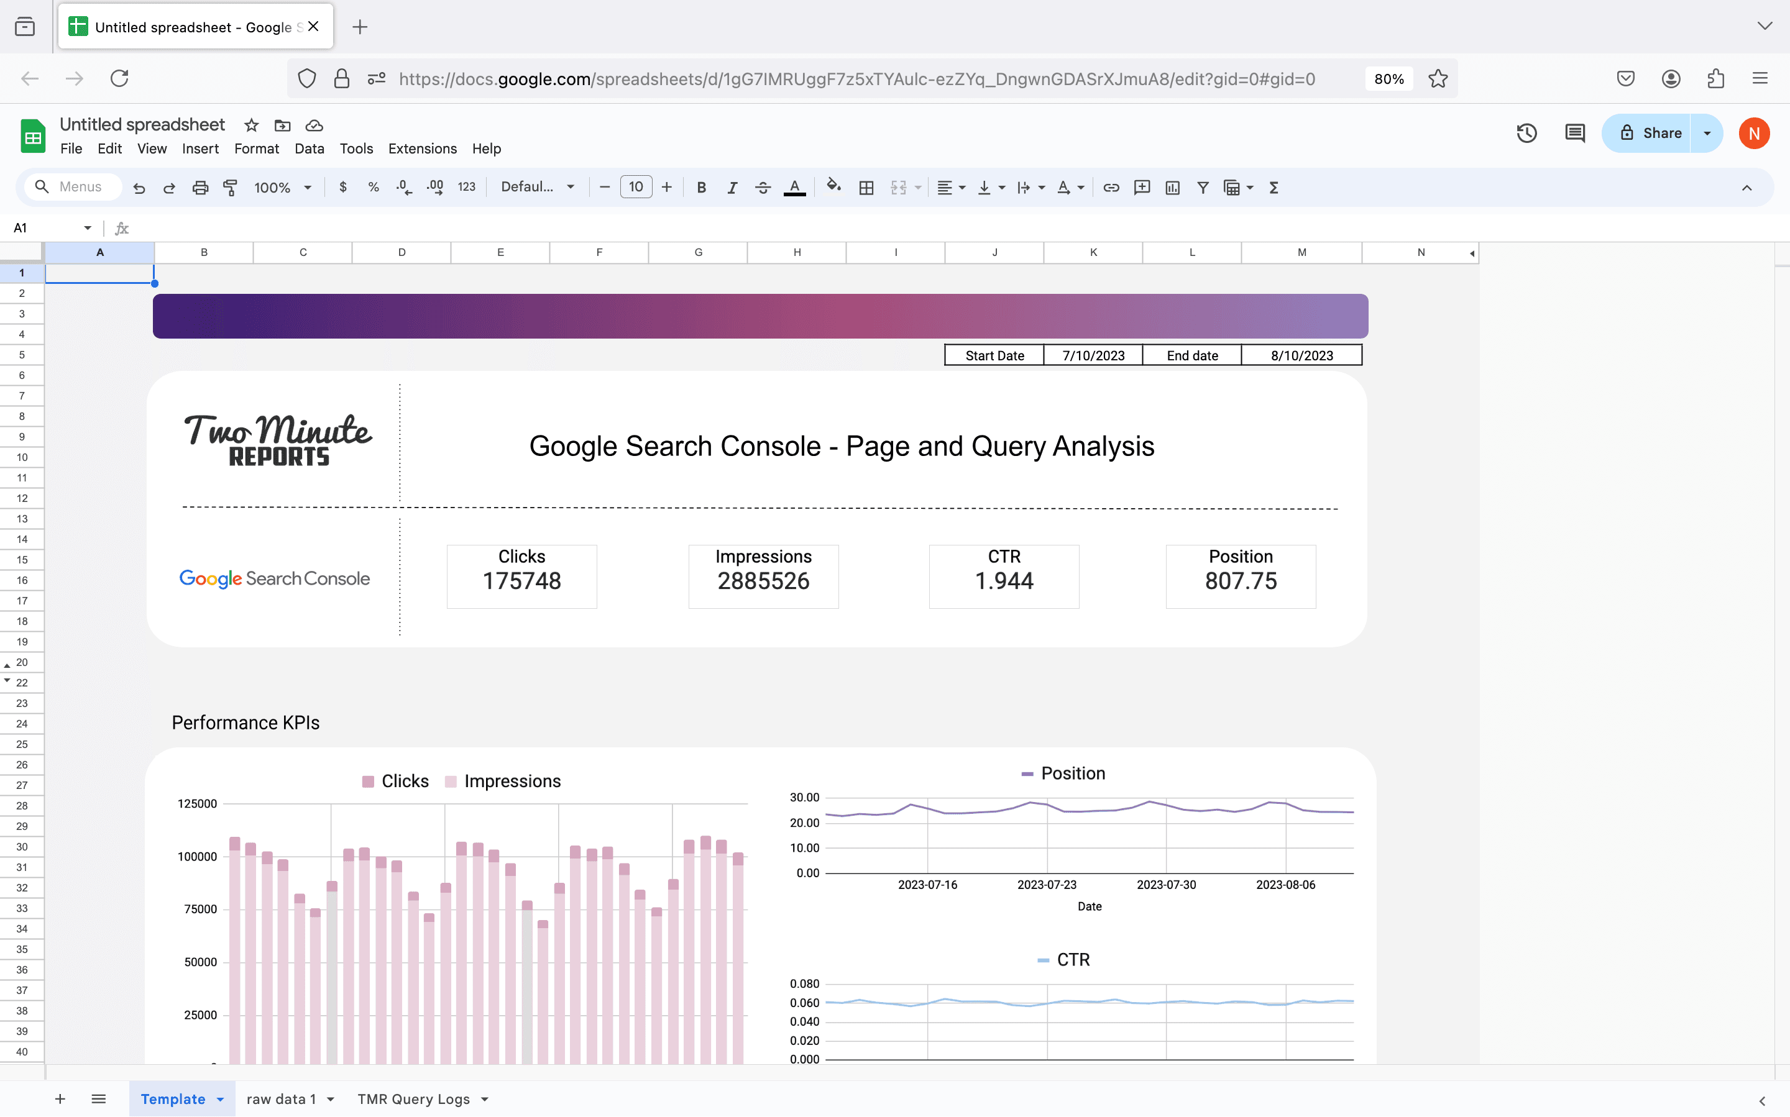Open the Extensions menu
Viewport: 1790px width, 1117px height.
point(422,148)
